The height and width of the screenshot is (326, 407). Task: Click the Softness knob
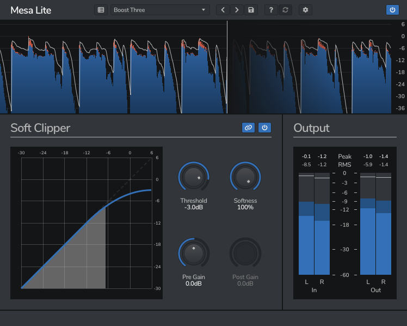(x=245, y=177)
